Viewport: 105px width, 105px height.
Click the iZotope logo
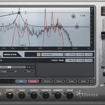pyautogui.click(x=87, y=94)
